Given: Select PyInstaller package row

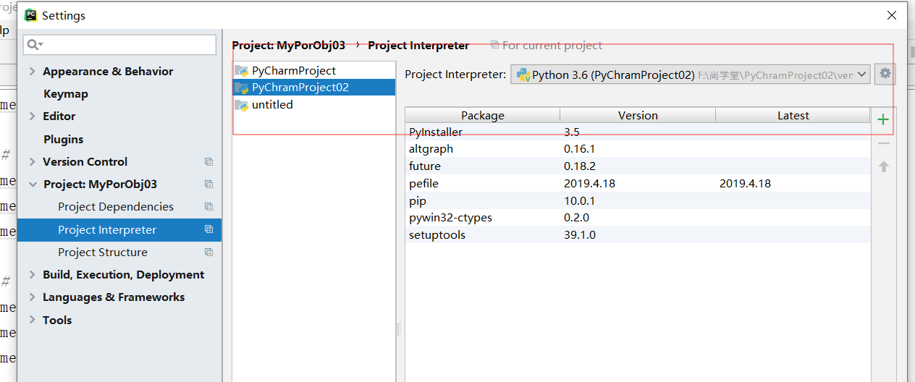Looking at the screenshot, I should click(x=638, y=132).
